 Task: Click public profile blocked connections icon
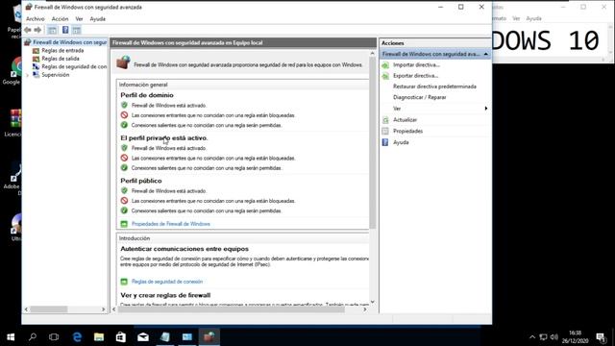point(124,201)
